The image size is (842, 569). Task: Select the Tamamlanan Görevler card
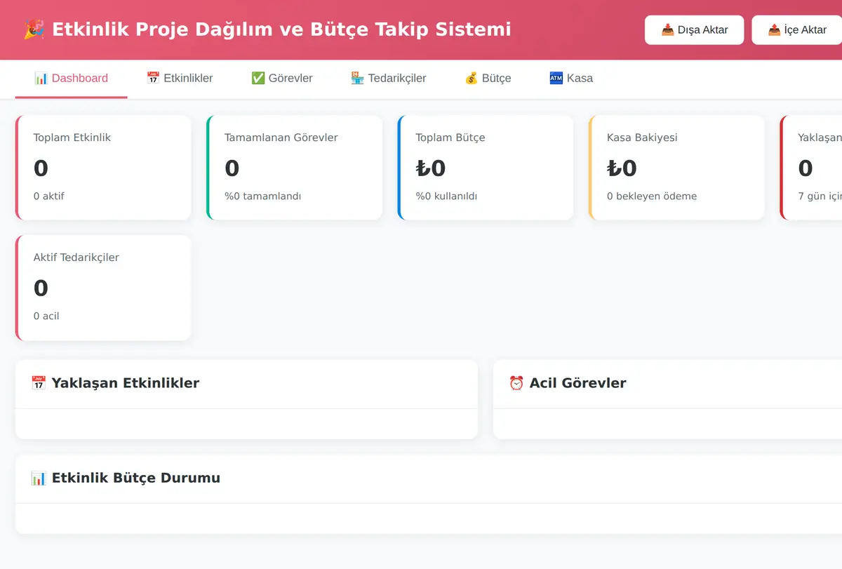coord(295,168)
